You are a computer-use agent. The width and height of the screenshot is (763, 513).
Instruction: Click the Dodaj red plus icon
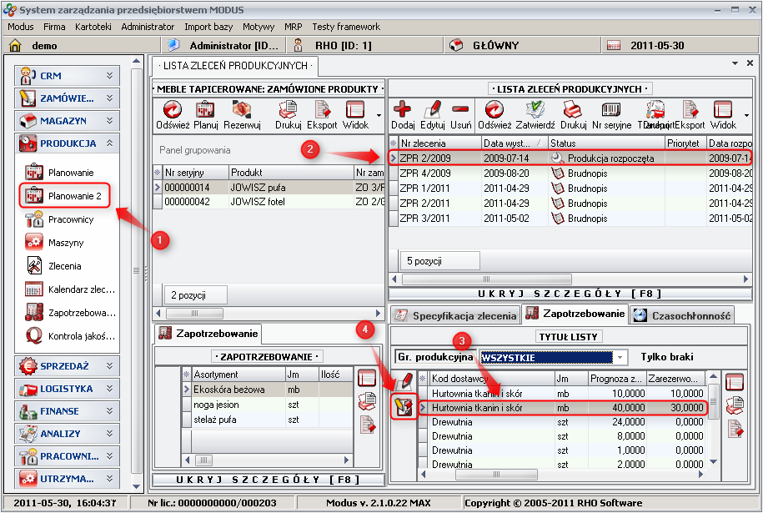point(404,110)
